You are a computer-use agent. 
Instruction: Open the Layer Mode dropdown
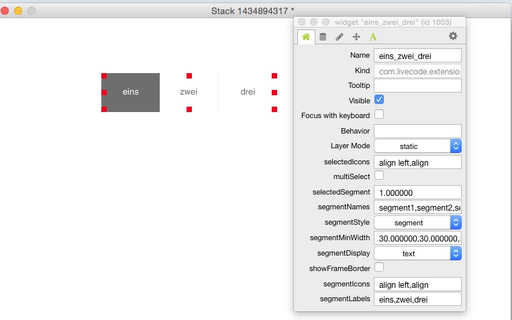point(417,146)
